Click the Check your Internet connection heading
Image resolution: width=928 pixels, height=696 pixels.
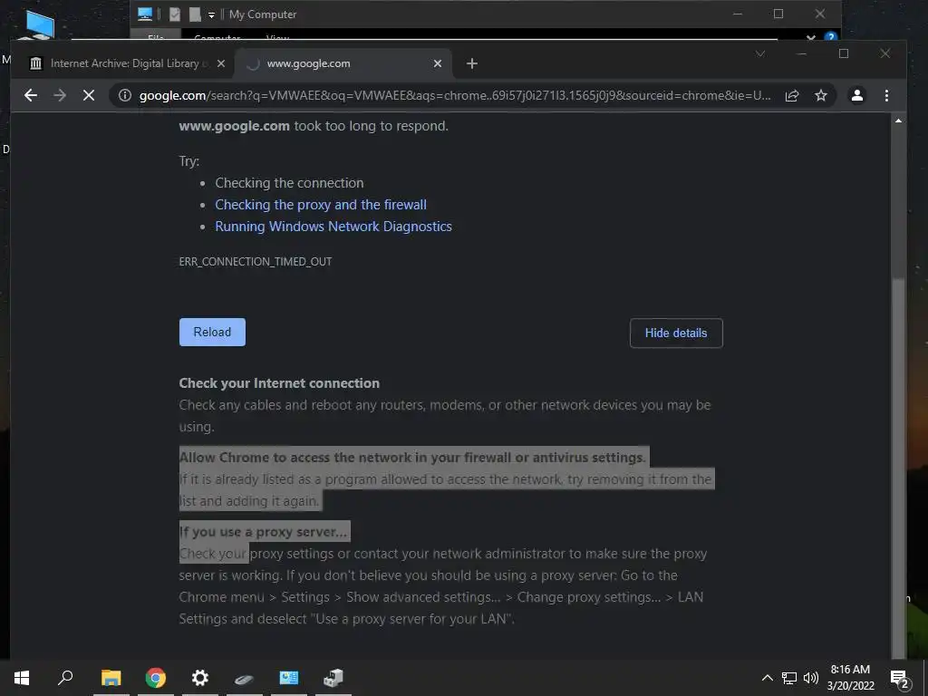click(279, 383)
